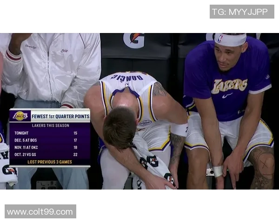Click the TG: MYYJJPP watermark label

pyautogui.click(x=242, y=12)
